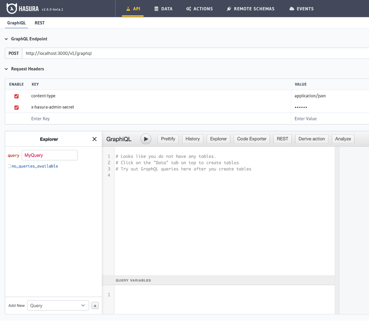Click the Enter Key header field
This screenshot has height=321, width=369.
click(160, 119)
